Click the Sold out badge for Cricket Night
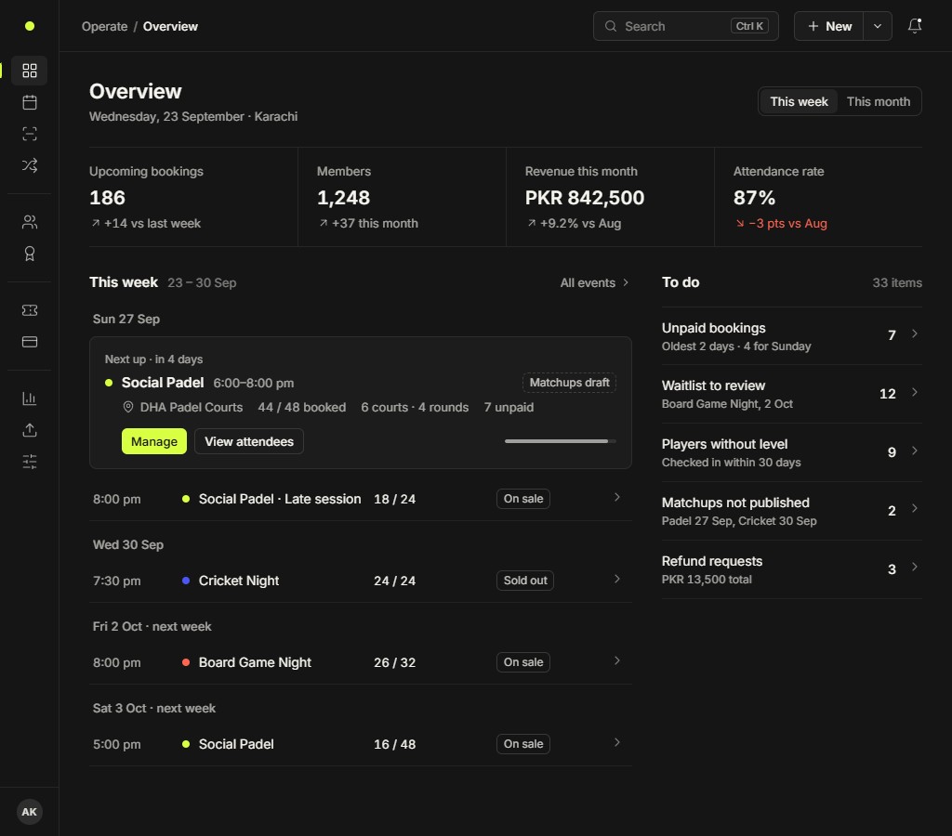Image resolution: width=952 pixels, height=836 pixels. coord(525,580)
